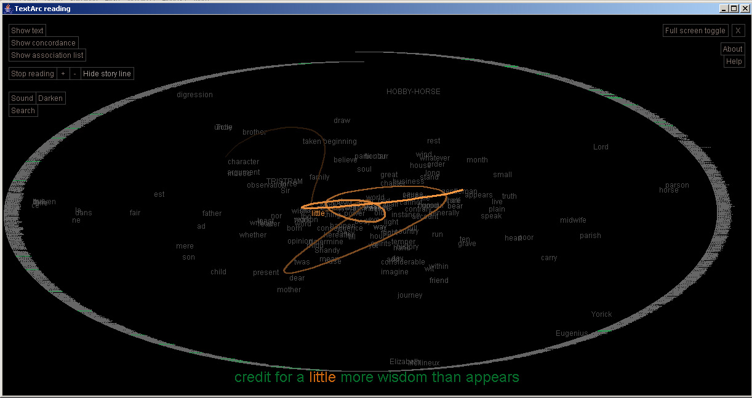Click the word dear
The height and width of the screenshot is (398, 752).
[x=297, y=278]
